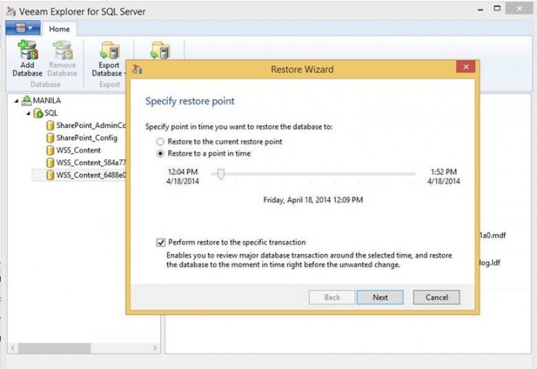The image size is (537, 369).
Task: Click the Restore Wizard title icon
Action: pyautogui.click(x=137, y=69)
